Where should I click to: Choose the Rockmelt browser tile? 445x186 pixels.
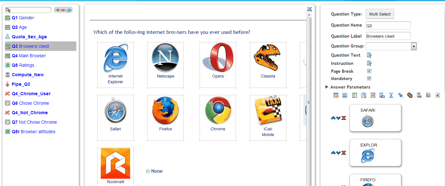click(x=115, y=167)
